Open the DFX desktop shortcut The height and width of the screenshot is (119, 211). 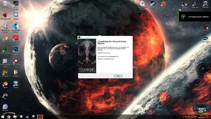(x=5, y=96)
